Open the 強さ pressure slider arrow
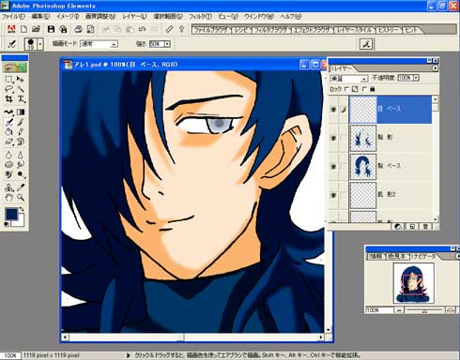The width and height of the screenshot is (460, 360). 167,44
